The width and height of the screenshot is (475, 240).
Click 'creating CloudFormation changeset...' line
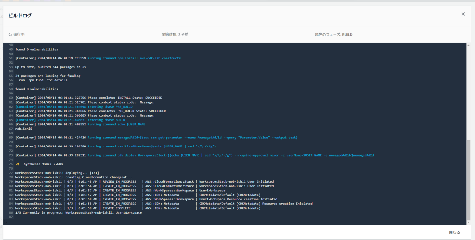[74, 177]
